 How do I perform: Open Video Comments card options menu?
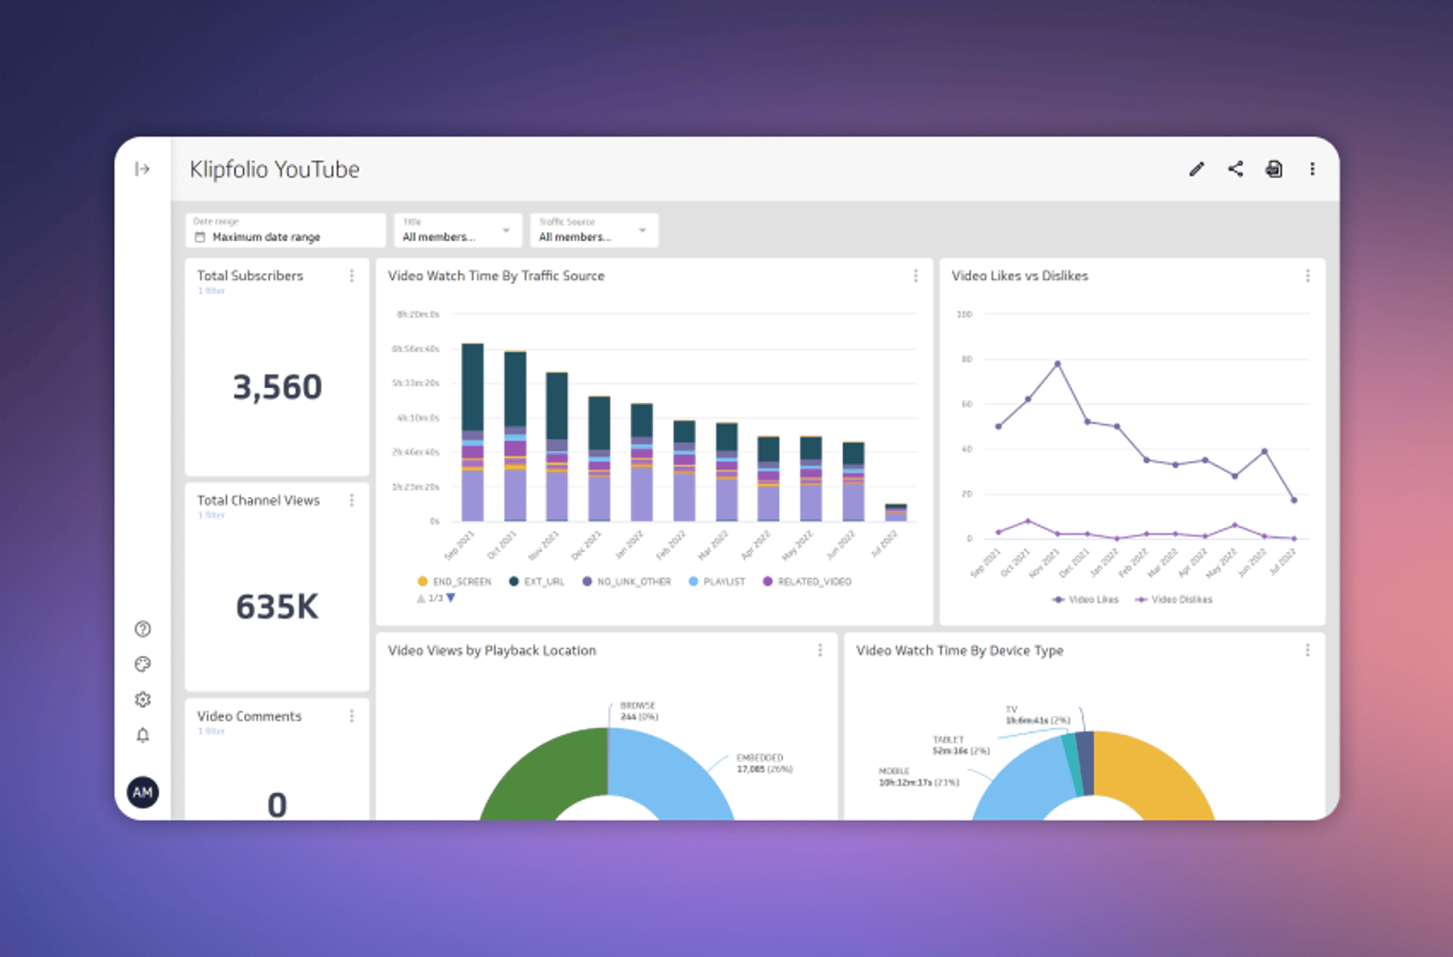352,716
